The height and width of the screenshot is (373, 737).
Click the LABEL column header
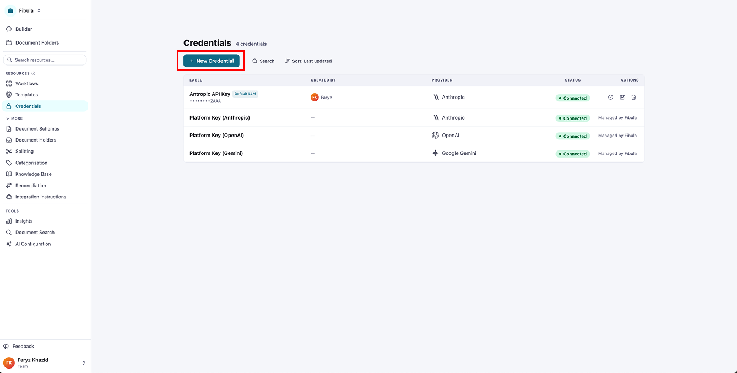196,80
